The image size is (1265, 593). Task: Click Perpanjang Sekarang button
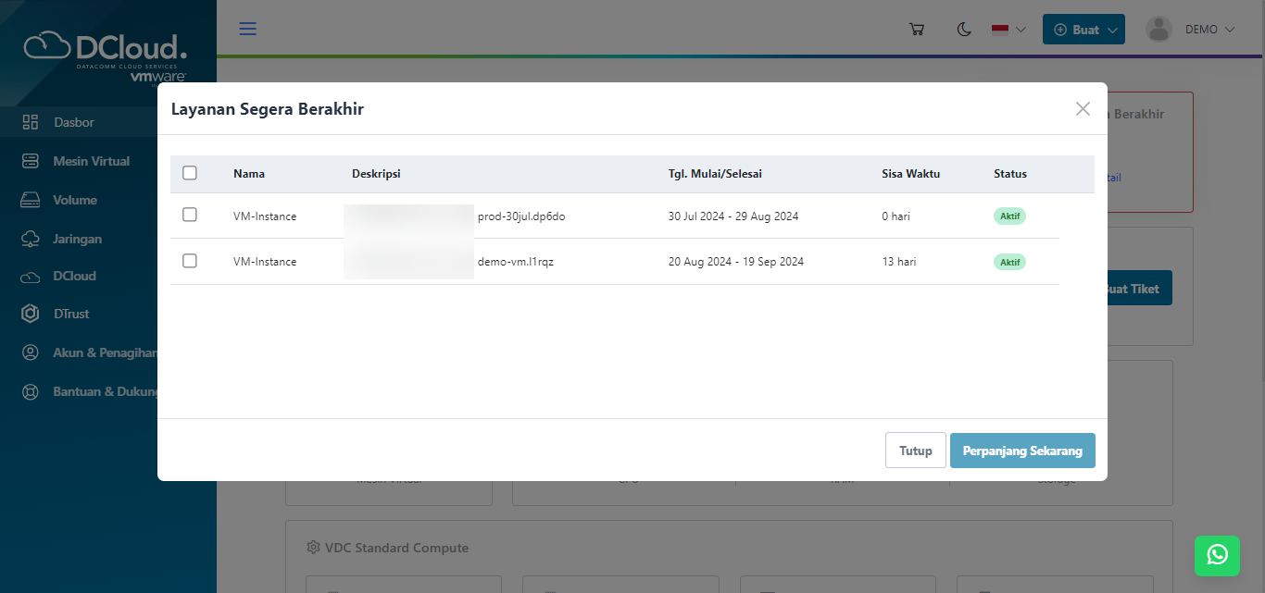point(1022,451)
